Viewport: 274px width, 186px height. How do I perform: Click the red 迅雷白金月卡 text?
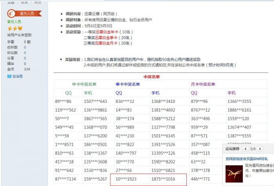pos(106,43)
